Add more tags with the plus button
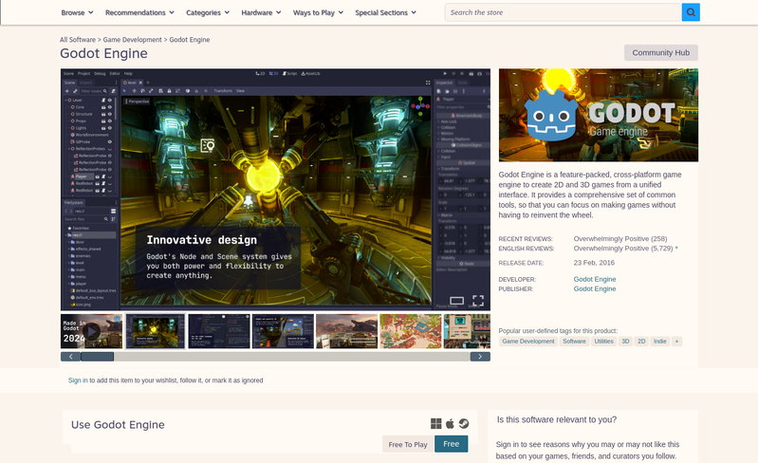 coord(676,342)
